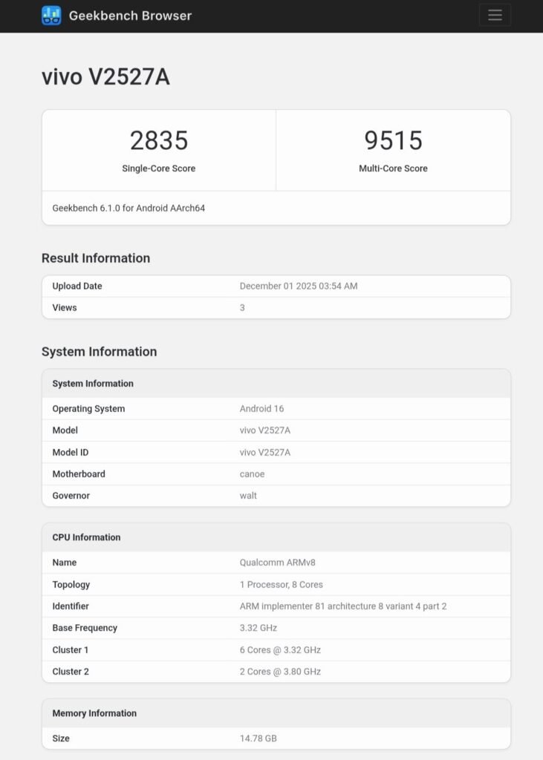The height and width of the screenshot is (760, 543).
Task: Select the governor value walt
Action: [248, 495]
